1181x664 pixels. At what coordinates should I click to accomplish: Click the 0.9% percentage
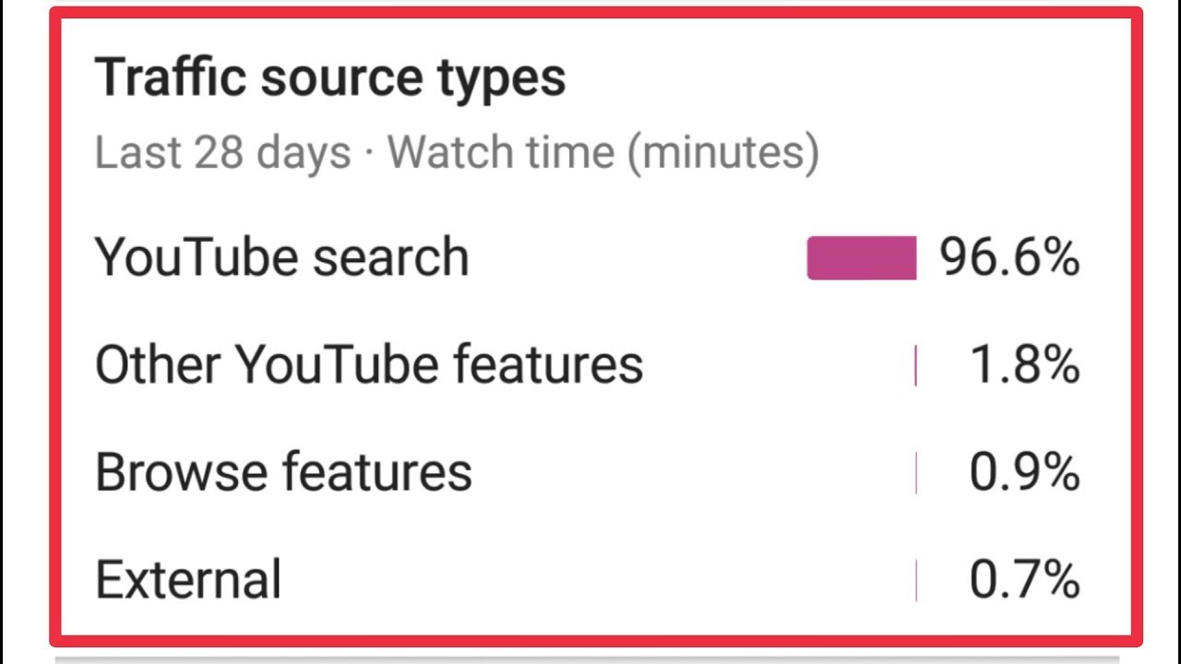click(1024, 472)
